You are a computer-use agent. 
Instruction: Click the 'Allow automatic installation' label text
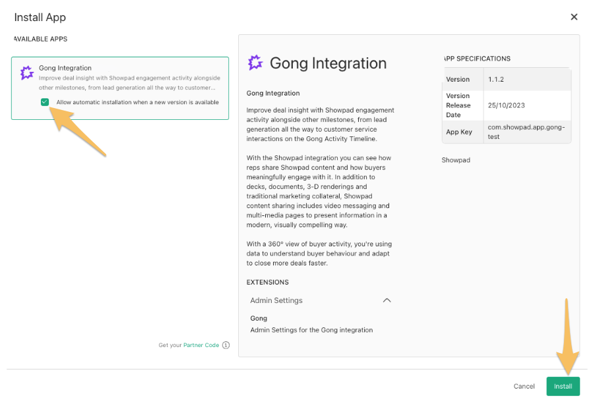(137, 102)
